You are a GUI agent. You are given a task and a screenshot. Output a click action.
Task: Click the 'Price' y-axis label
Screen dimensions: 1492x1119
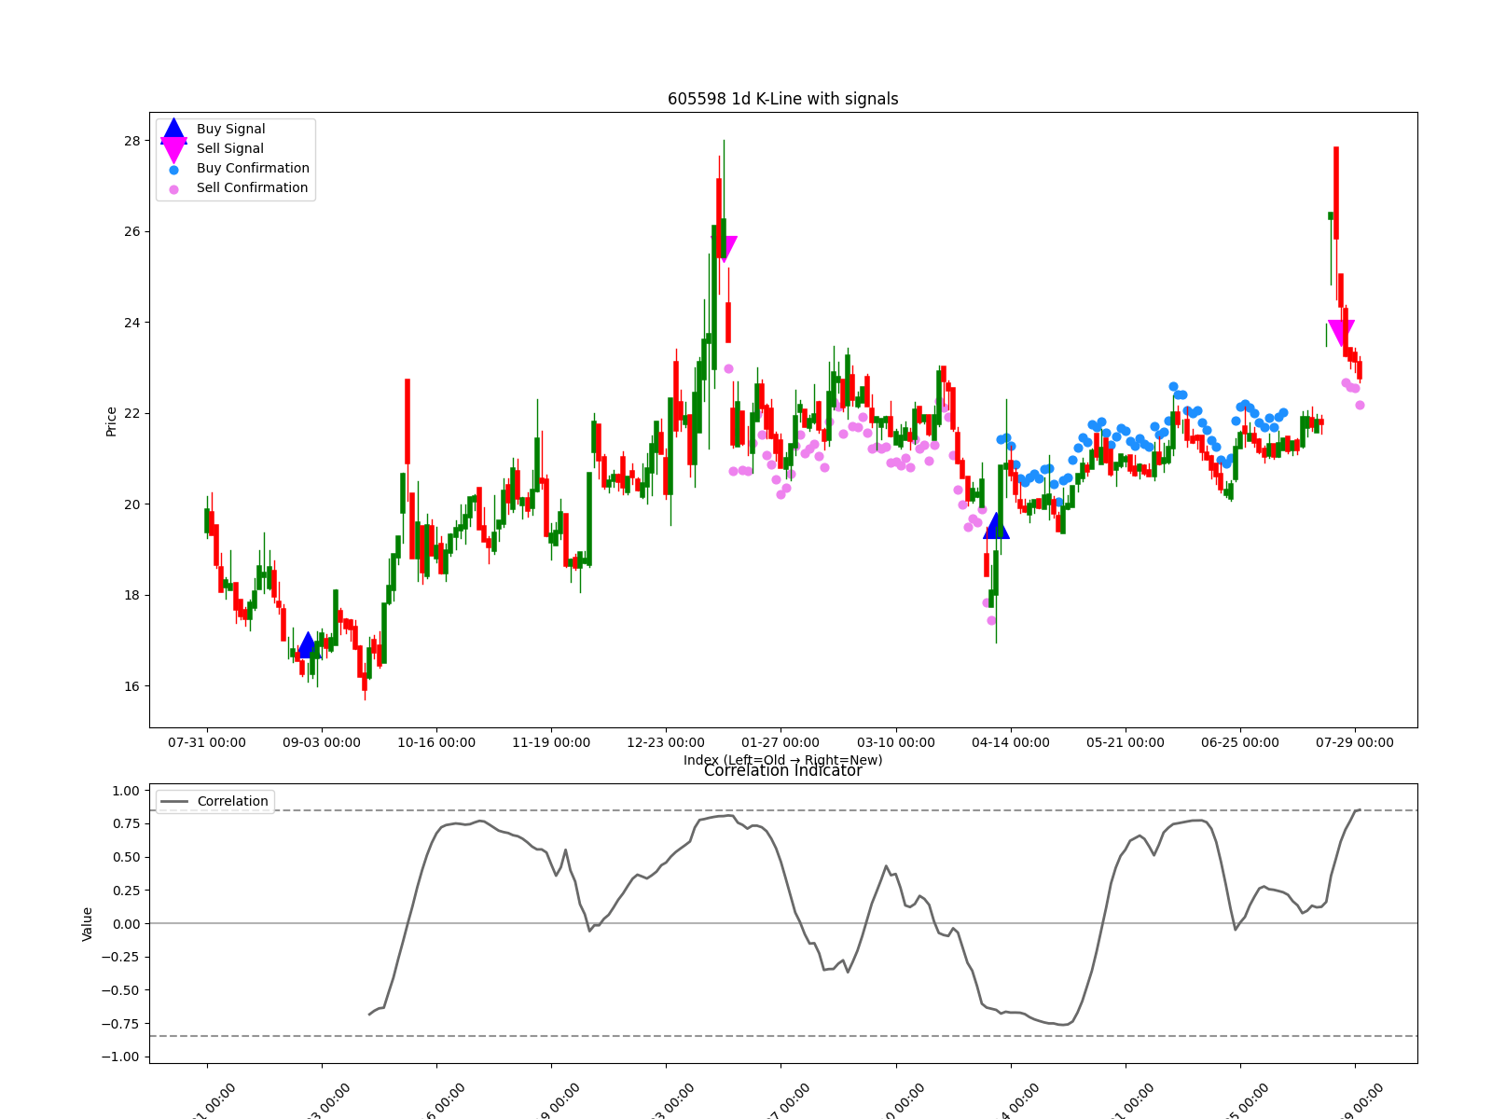pos(112,421)
